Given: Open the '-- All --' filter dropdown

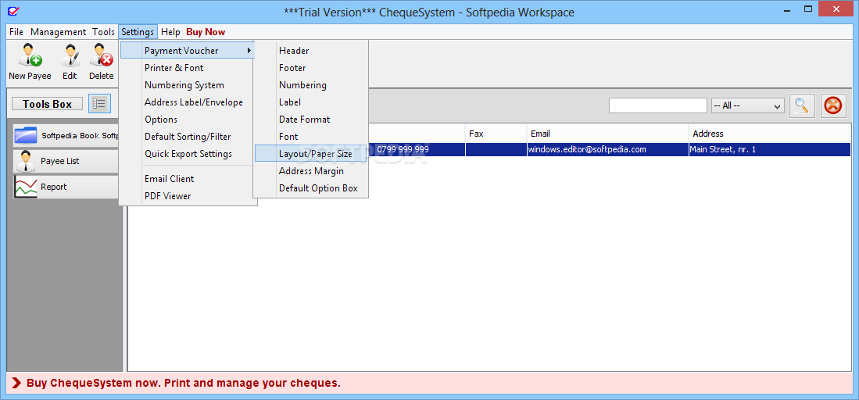Looking at the screenshot, I should tap(748, 105).
